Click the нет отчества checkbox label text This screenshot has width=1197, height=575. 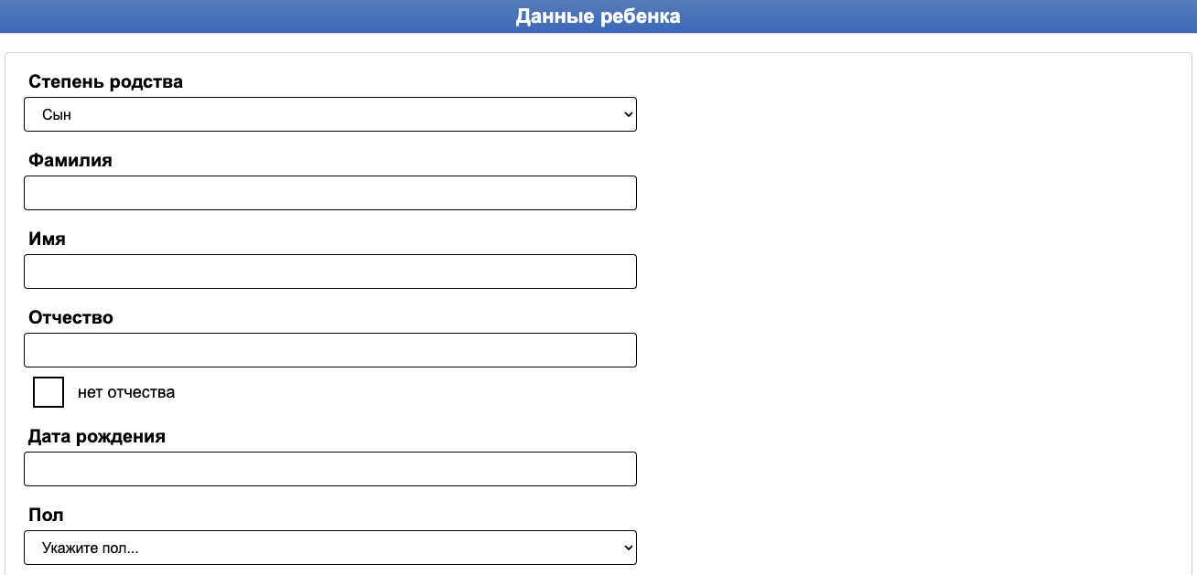tap(126, 392)
